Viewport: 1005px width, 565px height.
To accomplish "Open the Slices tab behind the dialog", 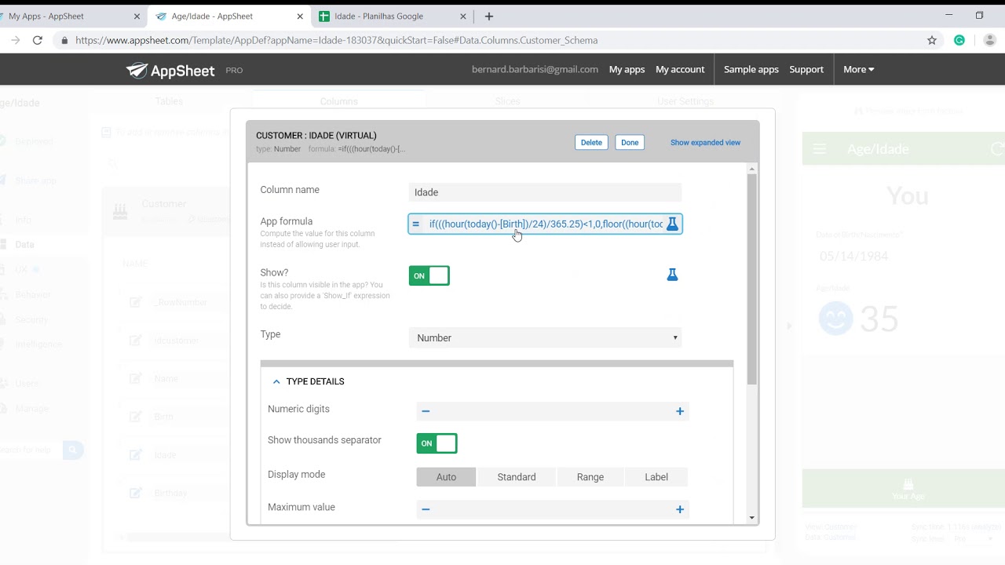I will (x=507, y=101).
